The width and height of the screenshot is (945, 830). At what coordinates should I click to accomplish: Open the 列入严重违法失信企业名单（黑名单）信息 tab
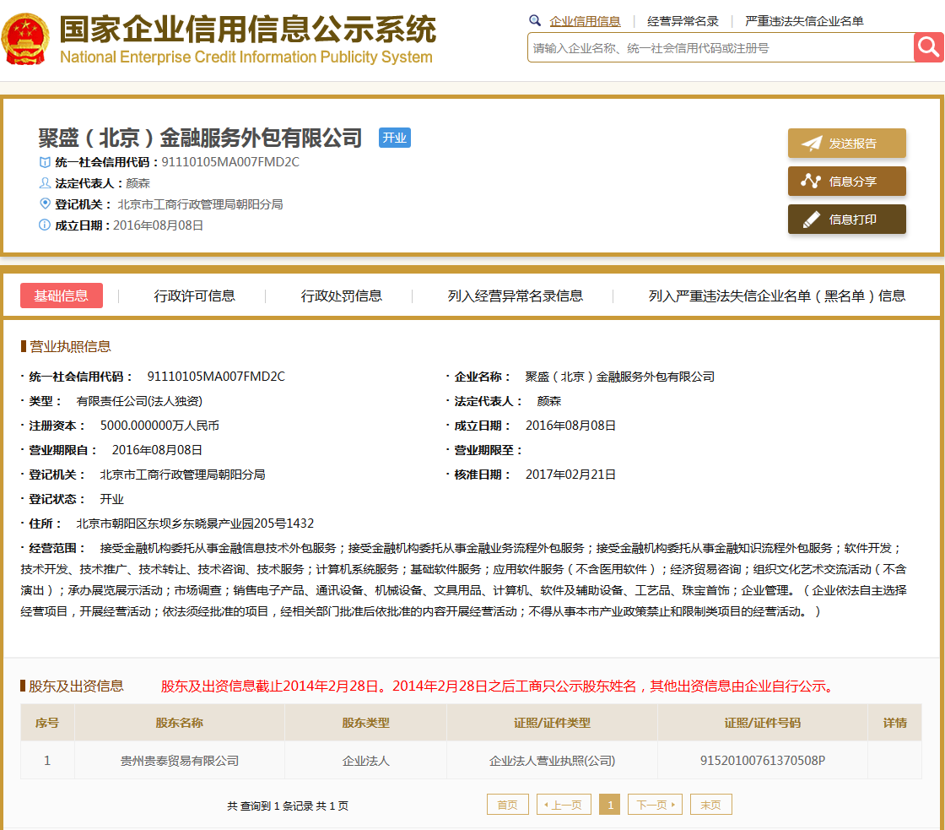tap(776, 296)
